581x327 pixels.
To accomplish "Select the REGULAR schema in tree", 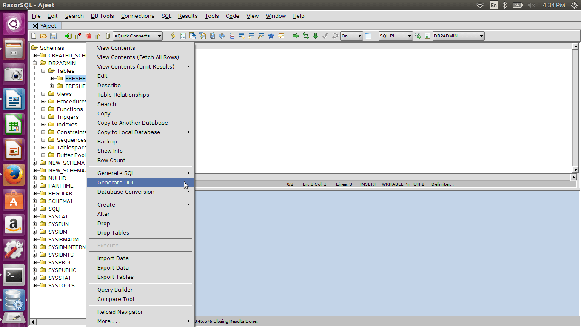I will coord(60,194).
